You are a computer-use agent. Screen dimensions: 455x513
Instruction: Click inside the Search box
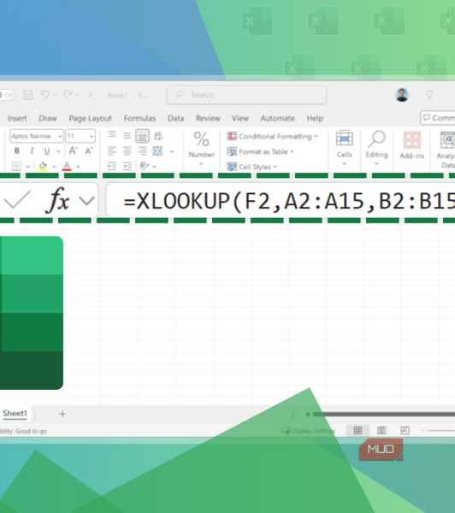tap(246, 95)
